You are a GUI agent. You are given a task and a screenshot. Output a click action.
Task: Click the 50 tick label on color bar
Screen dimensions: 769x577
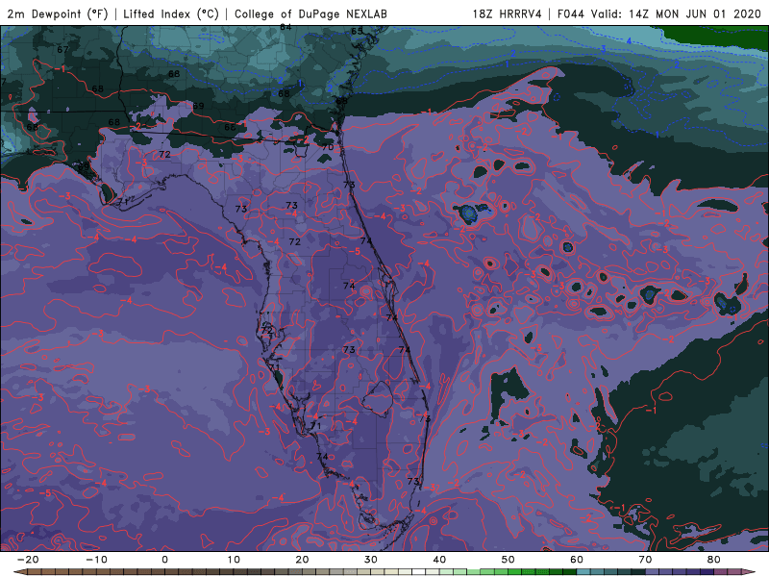pos(509,560)
